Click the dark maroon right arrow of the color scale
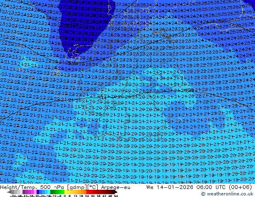Viewport: 255px width, 197px height. 116,192
